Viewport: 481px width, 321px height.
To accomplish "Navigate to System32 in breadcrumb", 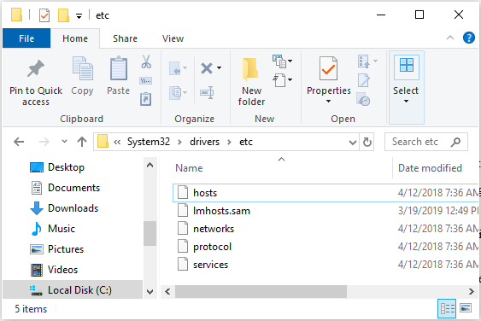I will tap(149, 142).
